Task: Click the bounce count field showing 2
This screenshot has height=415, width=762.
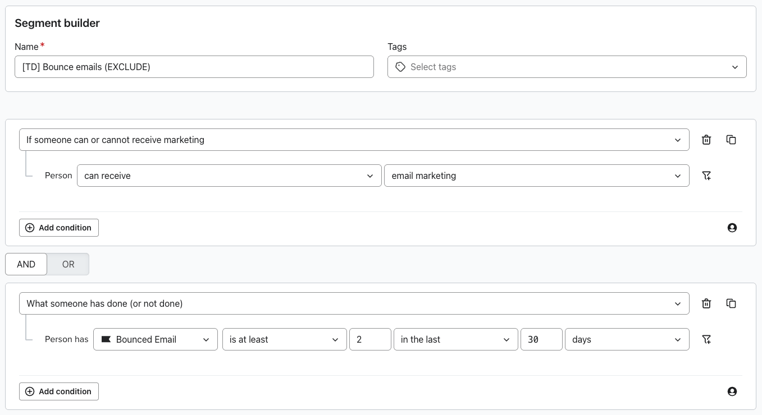Action: click(370, 339)
